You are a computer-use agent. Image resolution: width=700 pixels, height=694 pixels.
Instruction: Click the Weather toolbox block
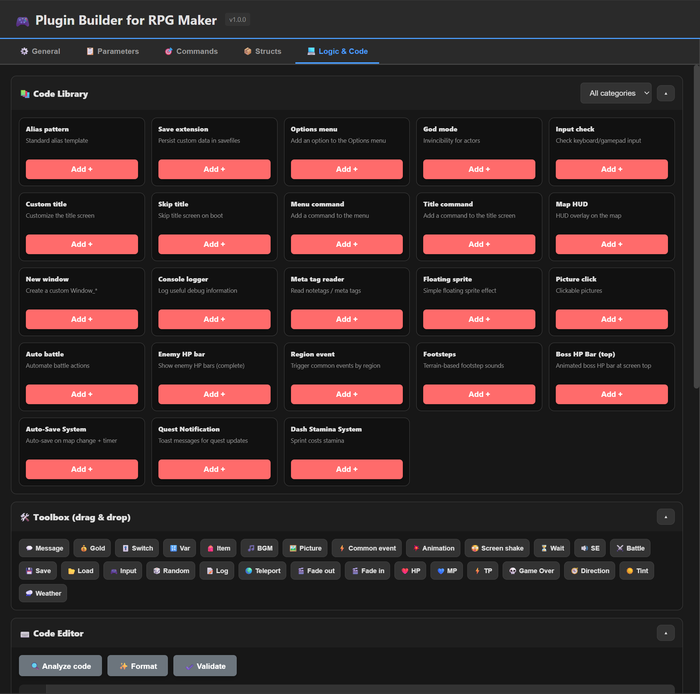tap(43, 593)
